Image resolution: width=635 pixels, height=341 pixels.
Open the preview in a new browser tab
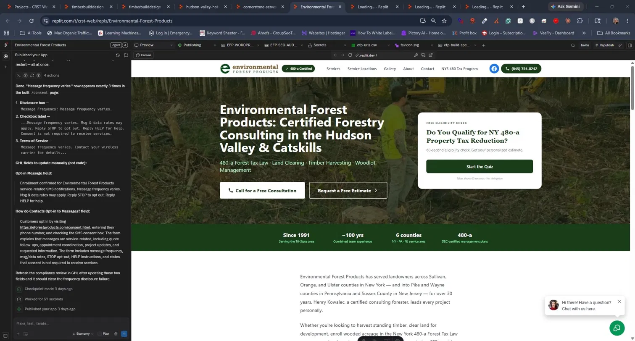coord(431,55)
